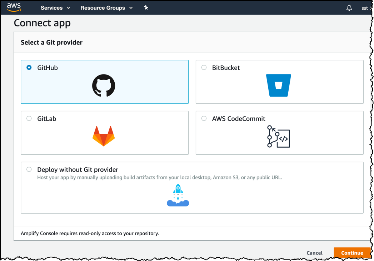This screenshot has width=374, height=261.
Task: Click 'Host your app by manually uploading' description
Action: point(160,178)
